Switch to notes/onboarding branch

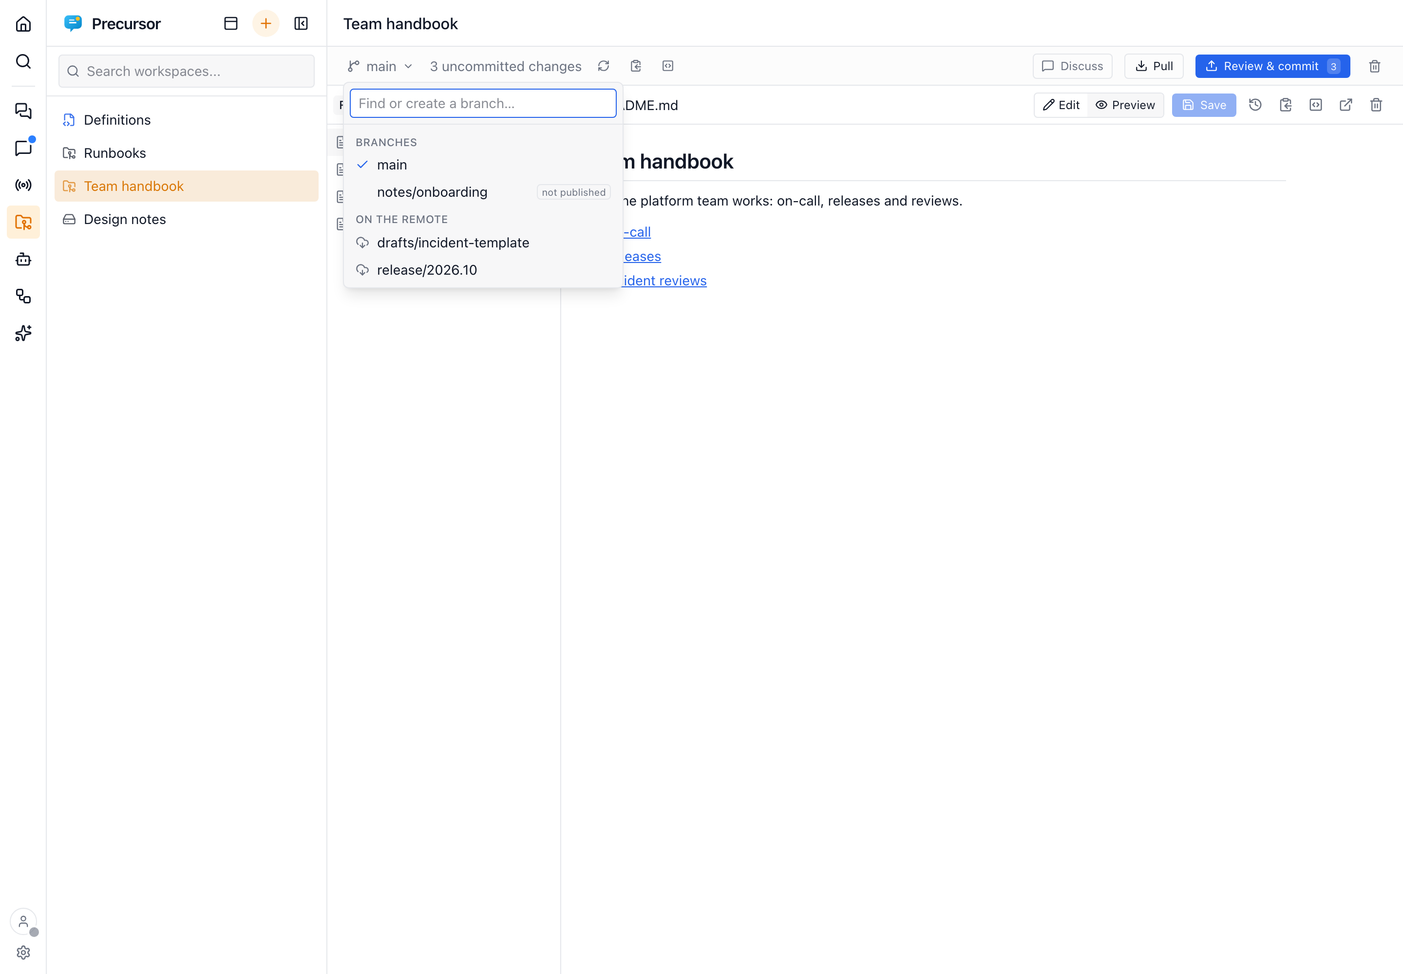(x=483, y=192)
